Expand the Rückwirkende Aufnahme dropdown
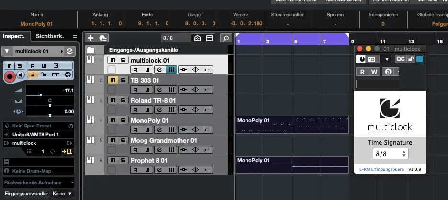Viewport: 448px width, 200px height. [38, 182]
